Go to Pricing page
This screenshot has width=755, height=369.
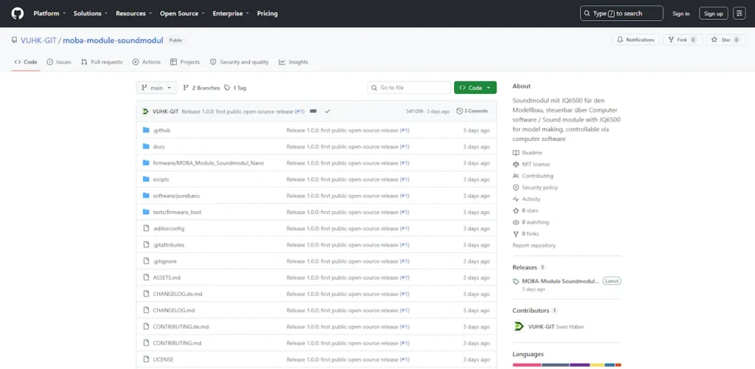click(x=267, y=13)
